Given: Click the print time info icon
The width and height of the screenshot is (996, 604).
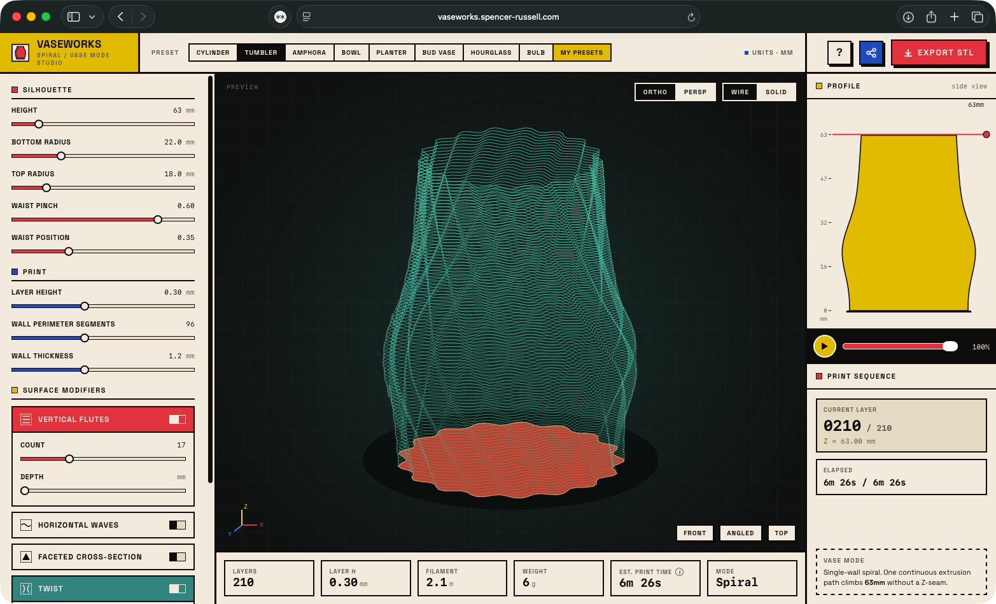Looking at the screenshot, I should pyautogui.click(x=680, y=572).
